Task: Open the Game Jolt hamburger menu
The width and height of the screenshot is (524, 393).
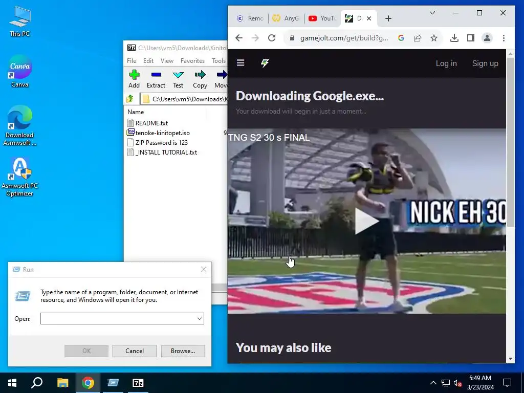Action: click(x=241, y=63)
